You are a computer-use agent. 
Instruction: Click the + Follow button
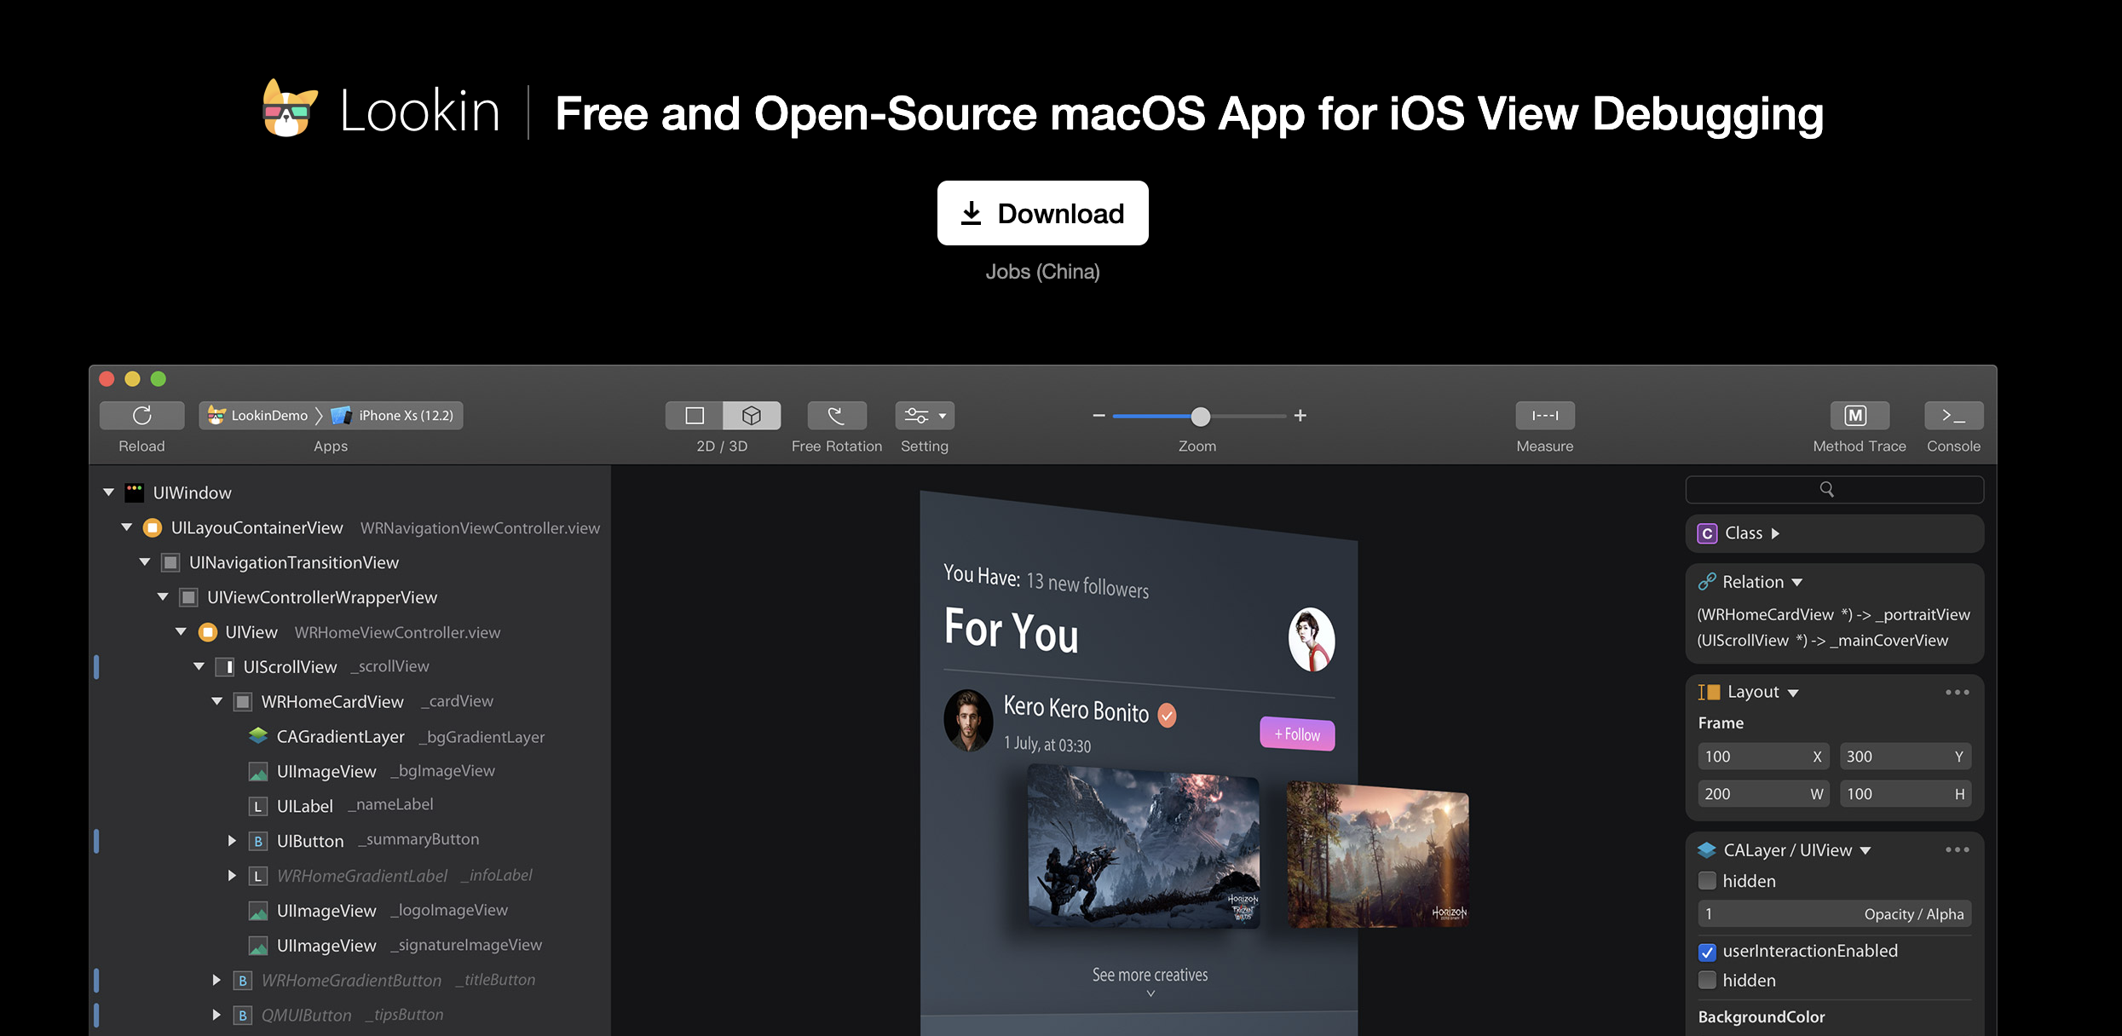[1297, 734]
